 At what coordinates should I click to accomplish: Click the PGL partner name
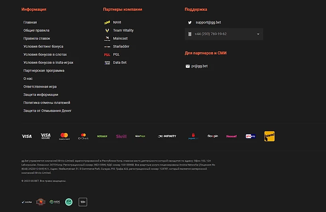click(116, 54)
